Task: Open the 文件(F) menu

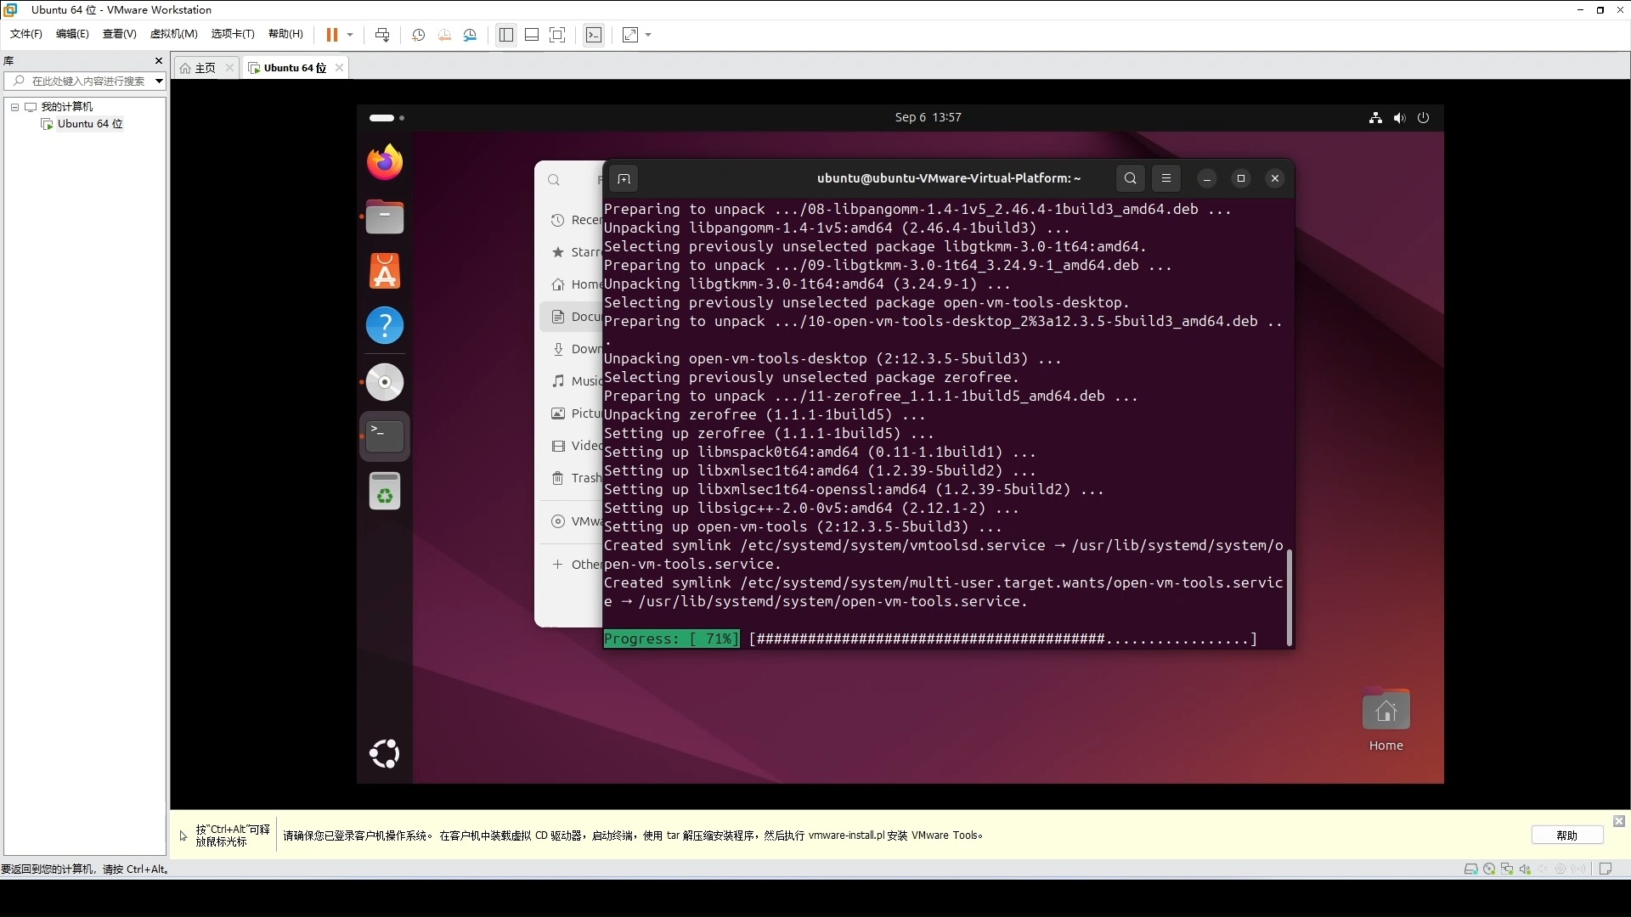Action: tap(26, 34)
